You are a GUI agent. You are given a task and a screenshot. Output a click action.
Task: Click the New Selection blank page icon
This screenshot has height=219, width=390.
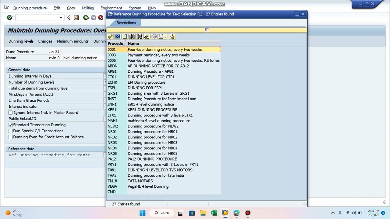(x=125, y=36)
